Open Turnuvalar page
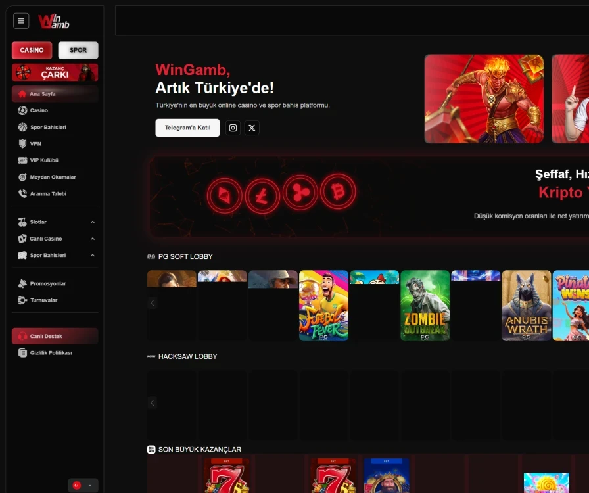This screenshot has height=493, width=589. (55, 300)
